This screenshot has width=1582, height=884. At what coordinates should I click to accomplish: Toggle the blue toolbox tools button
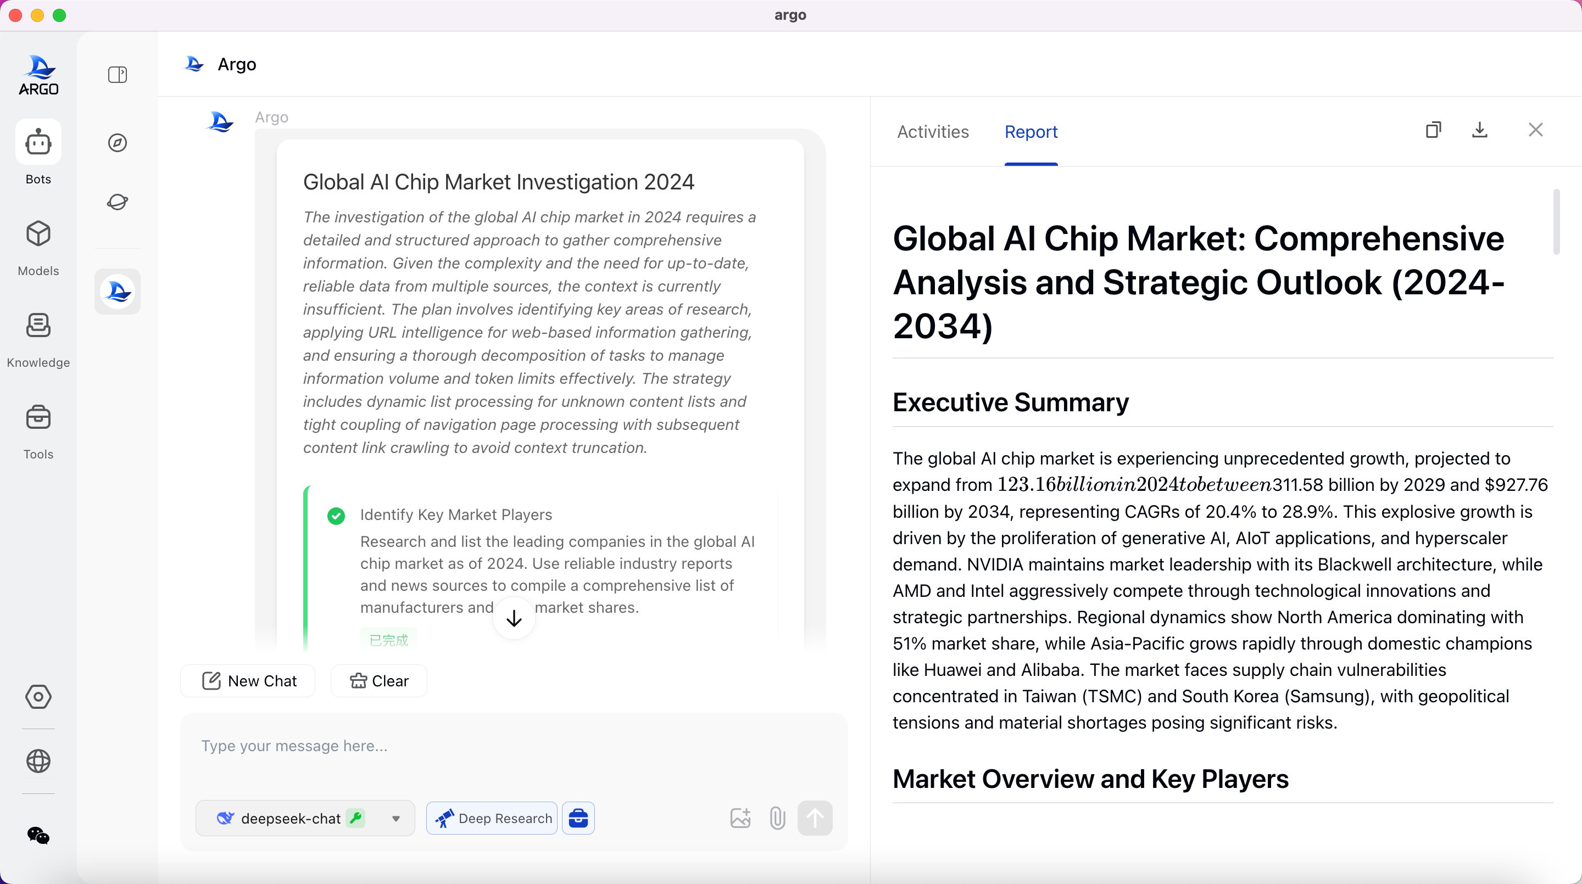[x=578, y=818]
